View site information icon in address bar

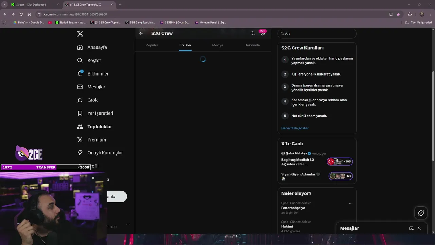[39, 14]
